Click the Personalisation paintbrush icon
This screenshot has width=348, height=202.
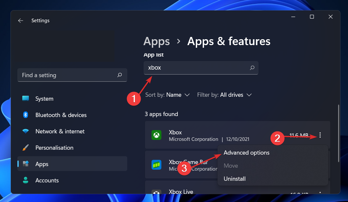(x=26, y=147)
